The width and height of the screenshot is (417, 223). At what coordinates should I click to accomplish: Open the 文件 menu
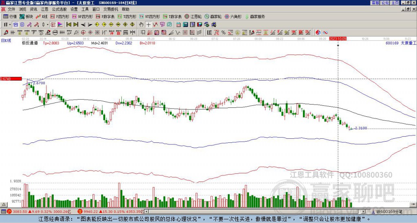click(11, 9)
